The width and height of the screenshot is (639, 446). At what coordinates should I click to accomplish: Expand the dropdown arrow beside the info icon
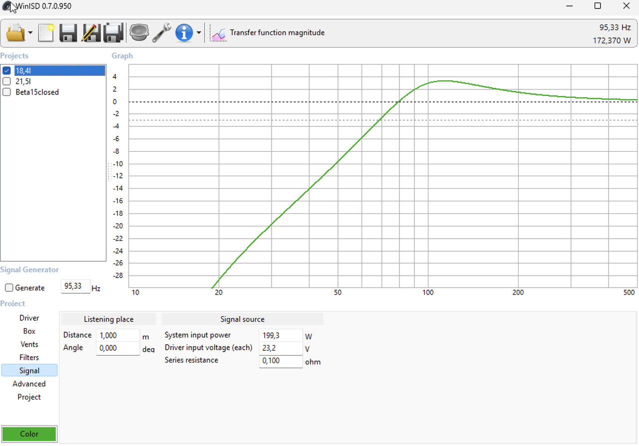click(x=199, y=33)
